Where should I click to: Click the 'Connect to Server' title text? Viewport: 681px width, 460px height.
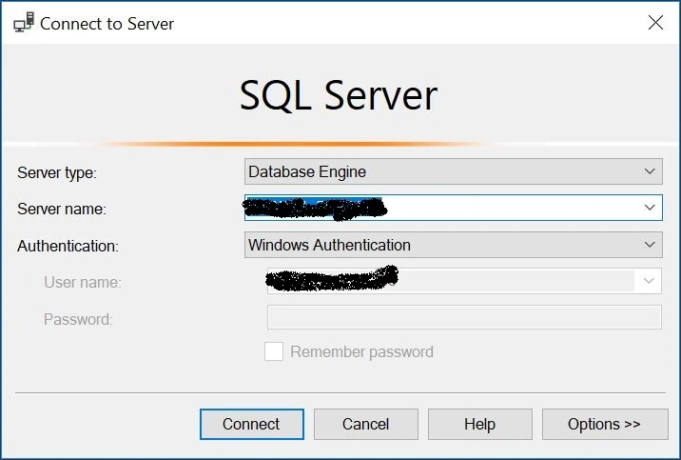pos(107,24)
